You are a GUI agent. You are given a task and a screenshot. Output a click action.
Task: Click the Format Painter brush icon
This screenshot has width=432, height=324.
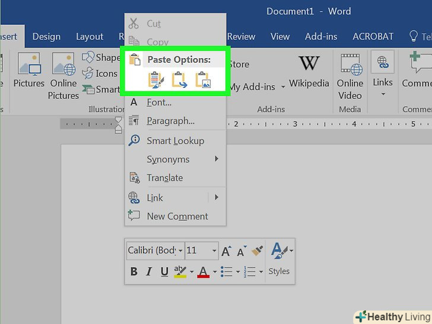tap(257, 250)
